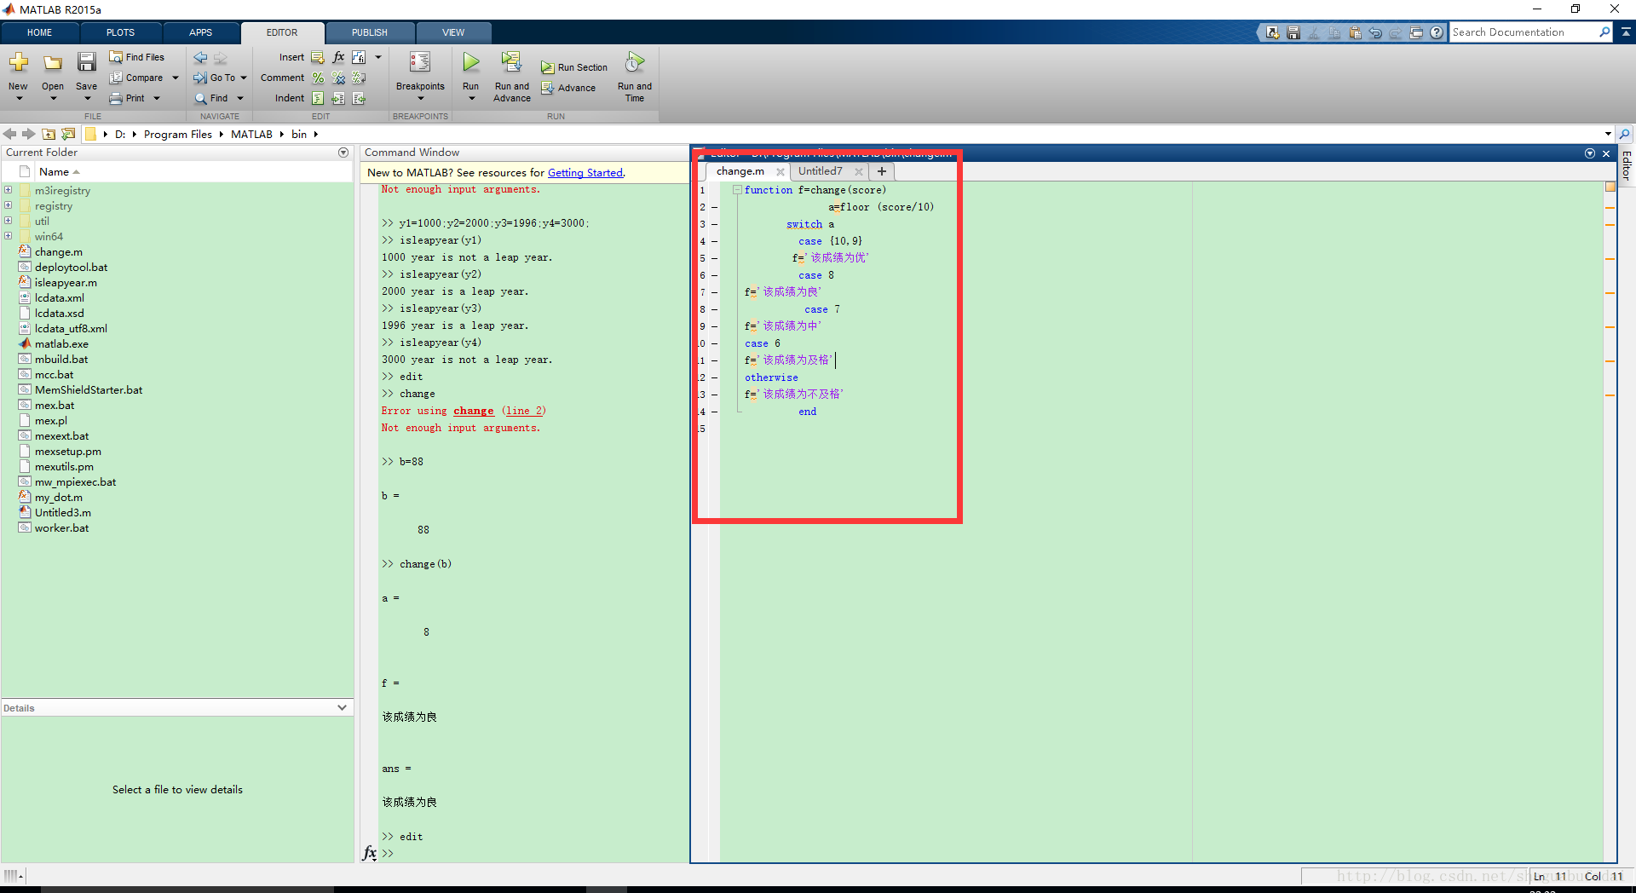Click the fx insert function icon
Screen dimensions: 1636x893
click(338, 57)
